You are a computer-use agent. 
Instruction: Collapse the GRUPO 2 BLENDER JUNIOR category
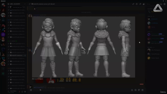point(17,20)
